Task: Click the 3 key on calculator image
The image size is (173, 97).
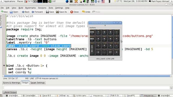Action: coord(110,46)
